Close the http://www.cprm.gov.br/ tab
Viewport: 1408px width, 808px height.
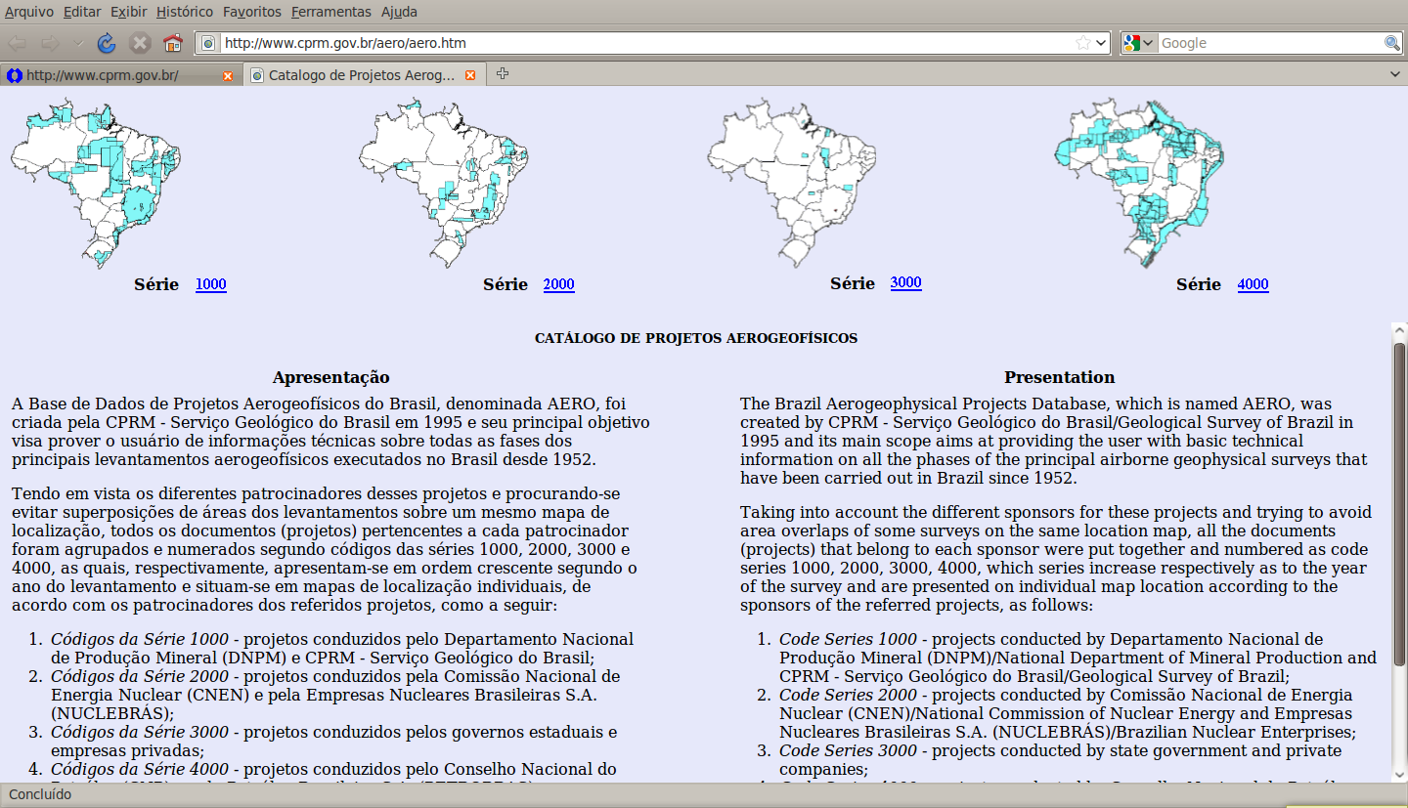pyautogui.click(x=228, y=75)
